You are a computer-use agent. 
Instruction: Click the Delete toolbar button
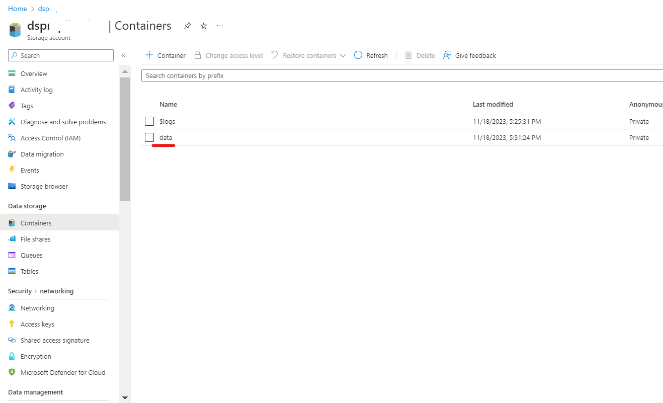click(420, 55)
